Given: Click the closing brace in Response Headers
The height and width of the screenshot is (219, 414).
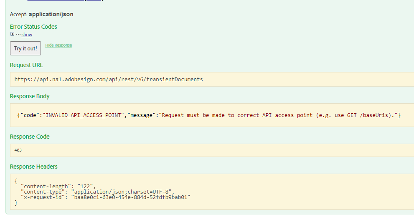Looking at the screenshot, I should point(16,203).
